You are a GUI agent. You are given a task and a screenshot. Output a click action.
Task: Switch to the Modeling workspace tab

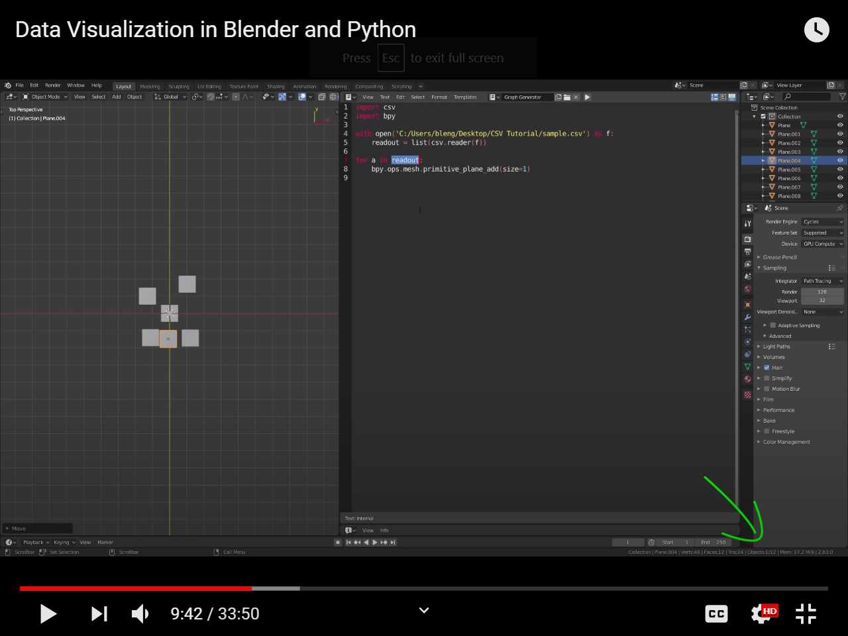pyautogui.click(x=150, y=86)
